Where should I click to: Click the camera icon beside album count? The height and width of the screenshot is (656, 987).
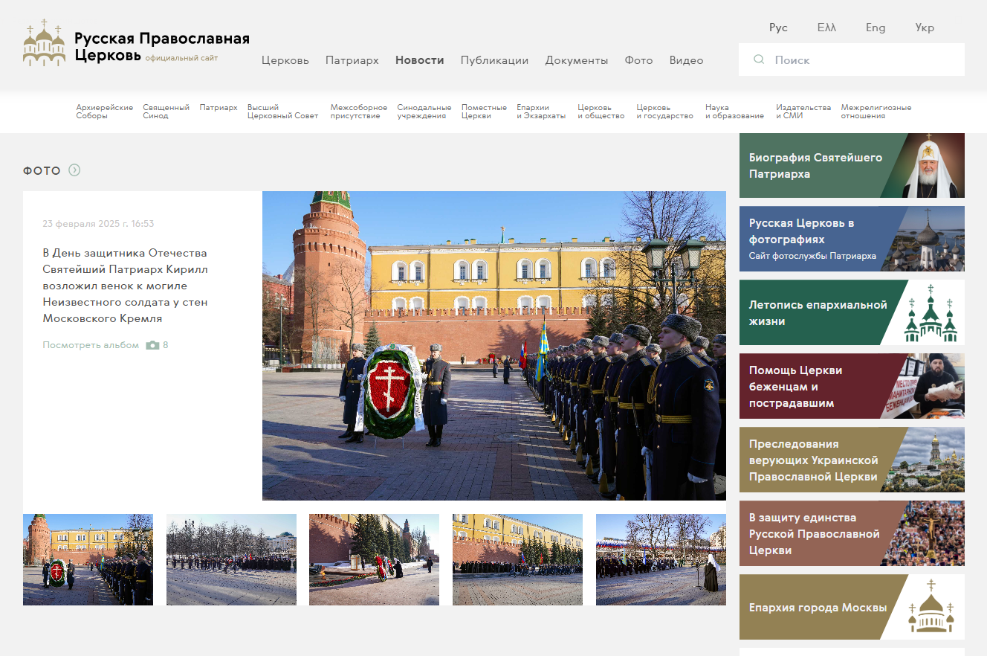point(152,345)
